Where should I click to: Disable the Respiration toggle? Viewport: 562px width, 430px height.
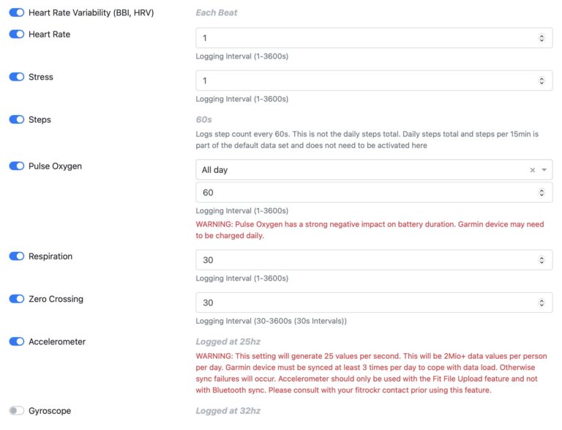(x=17, y=256)
